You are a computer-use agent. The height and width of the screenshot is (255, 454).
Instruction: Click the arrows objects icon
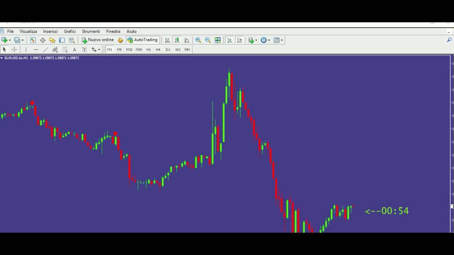coord(94,50)
